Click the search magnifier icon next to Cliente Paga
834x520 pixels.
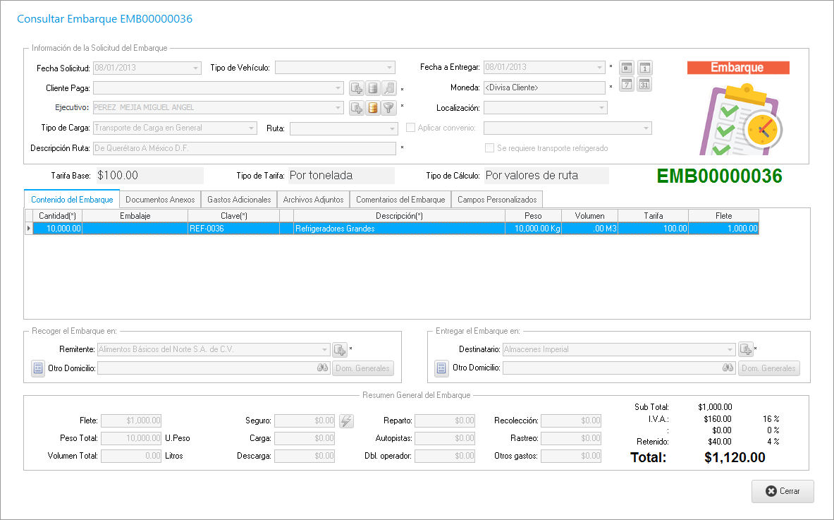(x=388, y=88)
